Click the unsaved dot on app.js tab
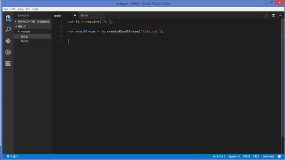This screenshot has height=160, width=285. coord(75,16)
